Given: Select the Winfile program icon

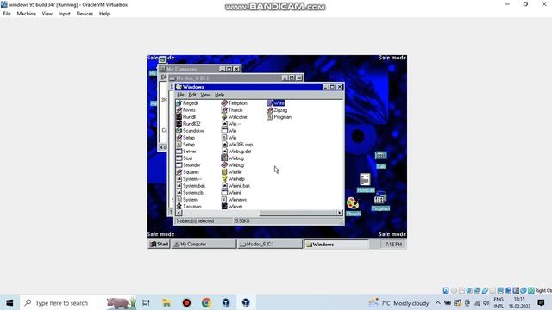Looking at the screenshot, I should coord(224,172).
